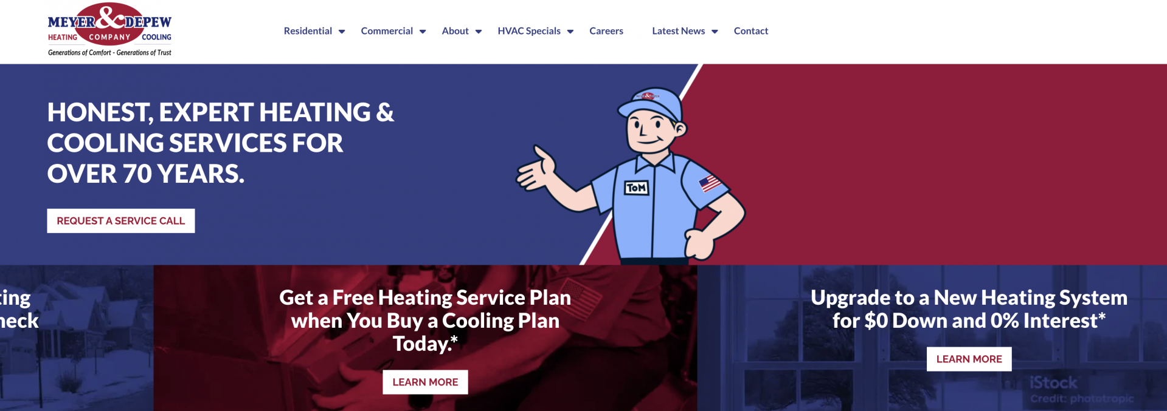1167x411 pixels.
Task: Click the Request a Service Call button
Action: coord(121,221)
